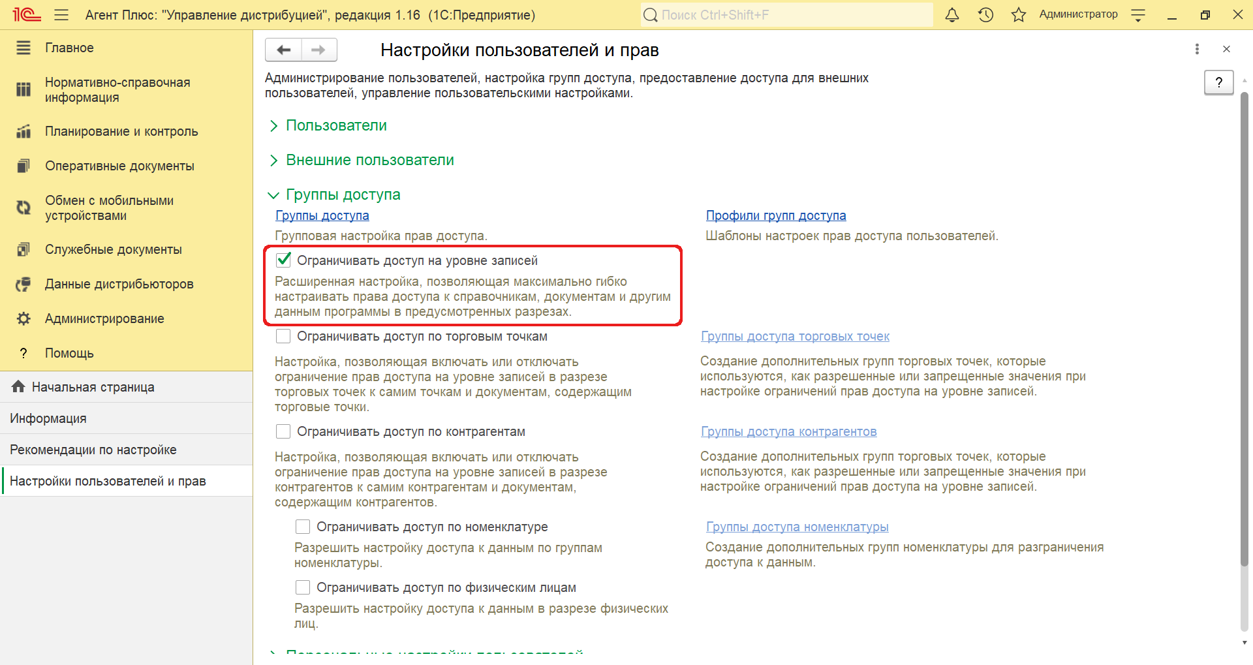Viewport: 1253px width, 665px height.
Task: Click the Данные дистрибьюторов icon
Action: pos(23,284)
